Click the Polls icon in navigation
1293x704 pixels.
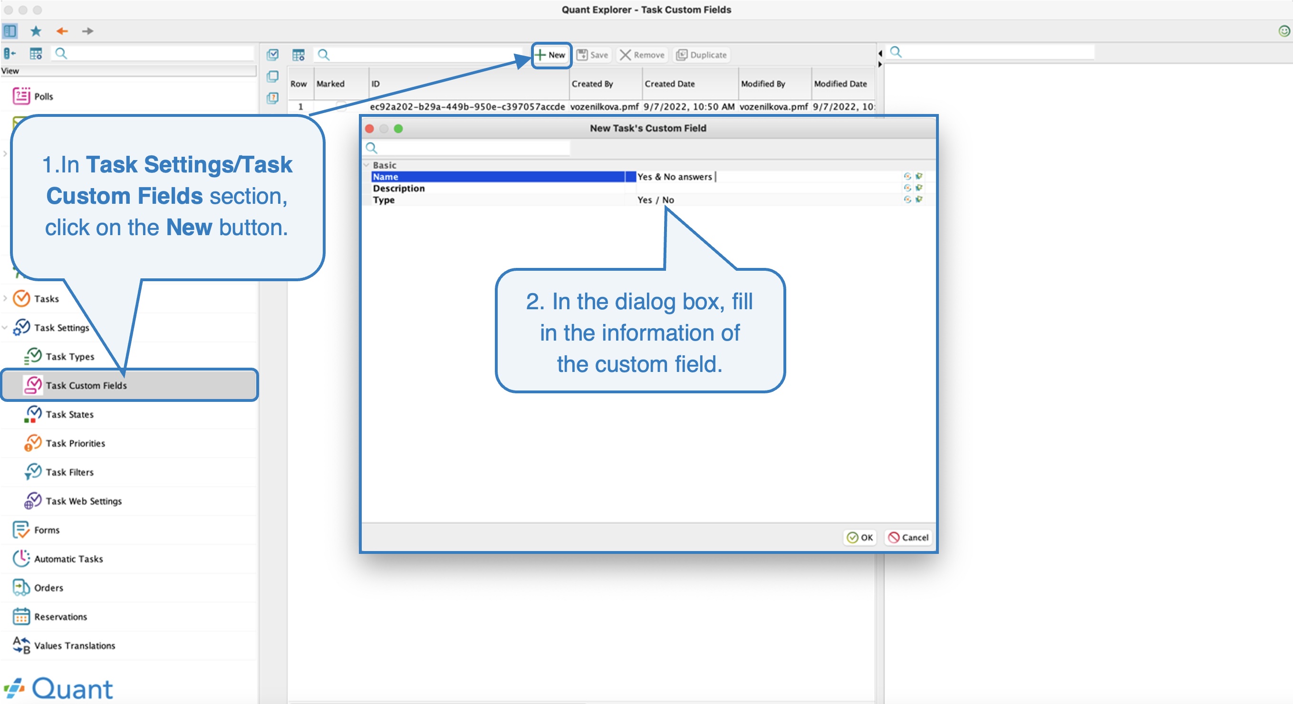point(21,96)
